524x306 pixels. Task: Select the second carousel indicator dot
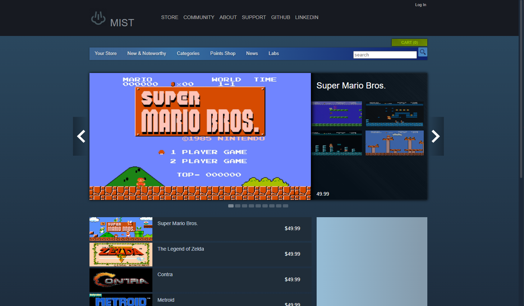[238, 206]
